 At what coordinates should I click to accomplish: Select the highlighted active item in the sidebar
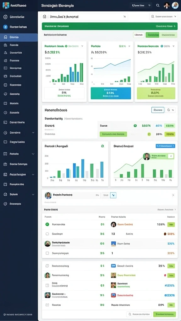click(x=19, y=37)
